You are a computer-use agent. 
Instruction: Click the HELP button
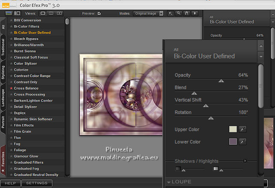(x=10, y=183)
